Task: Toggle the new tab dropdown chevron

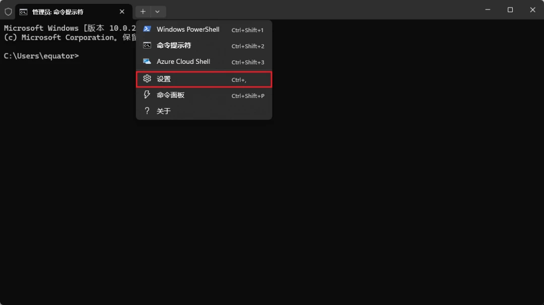Action: pos(158,12)
